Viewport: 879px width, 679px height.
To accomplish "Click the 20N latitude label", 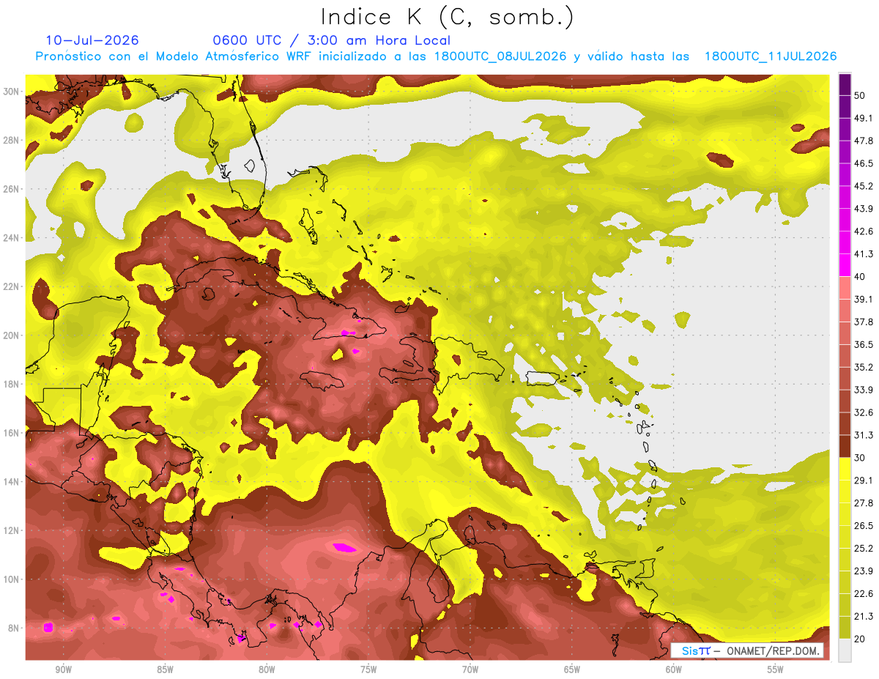I will [x=12, y=335].
